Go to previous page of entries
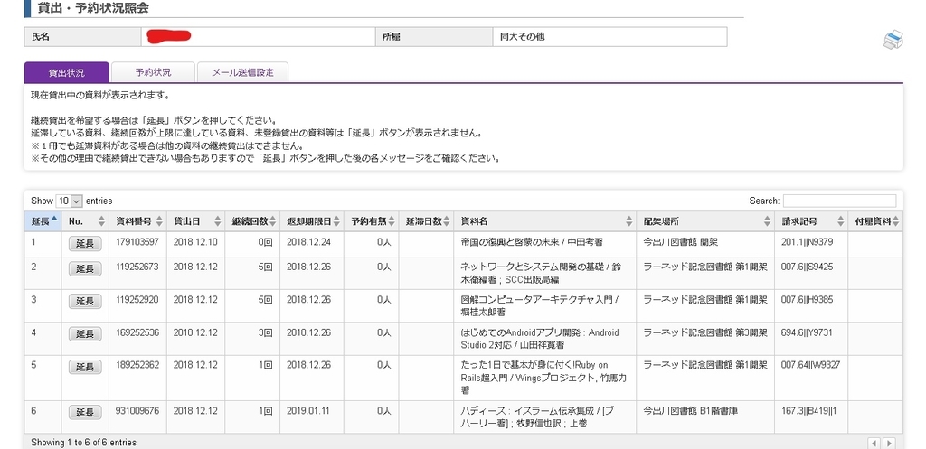 [874, 443]
